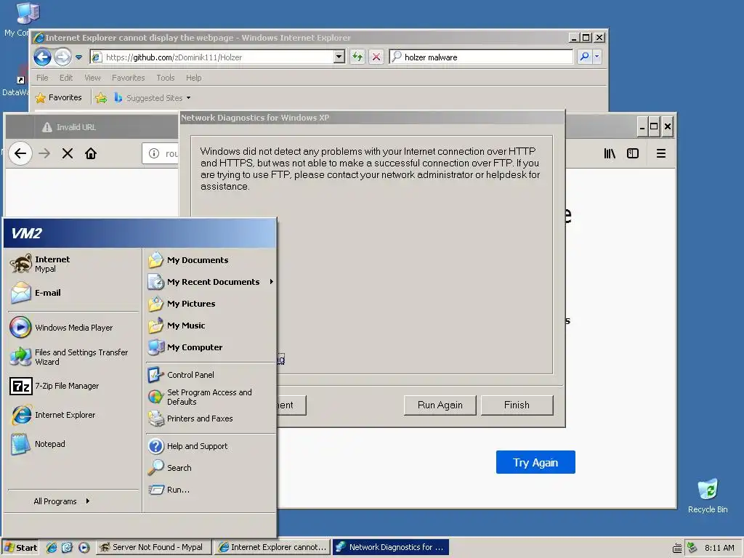744x558 pixels.
Task: Refresh page in Internet Explorer
Action: pyautogui.click(x=357, y=57)
